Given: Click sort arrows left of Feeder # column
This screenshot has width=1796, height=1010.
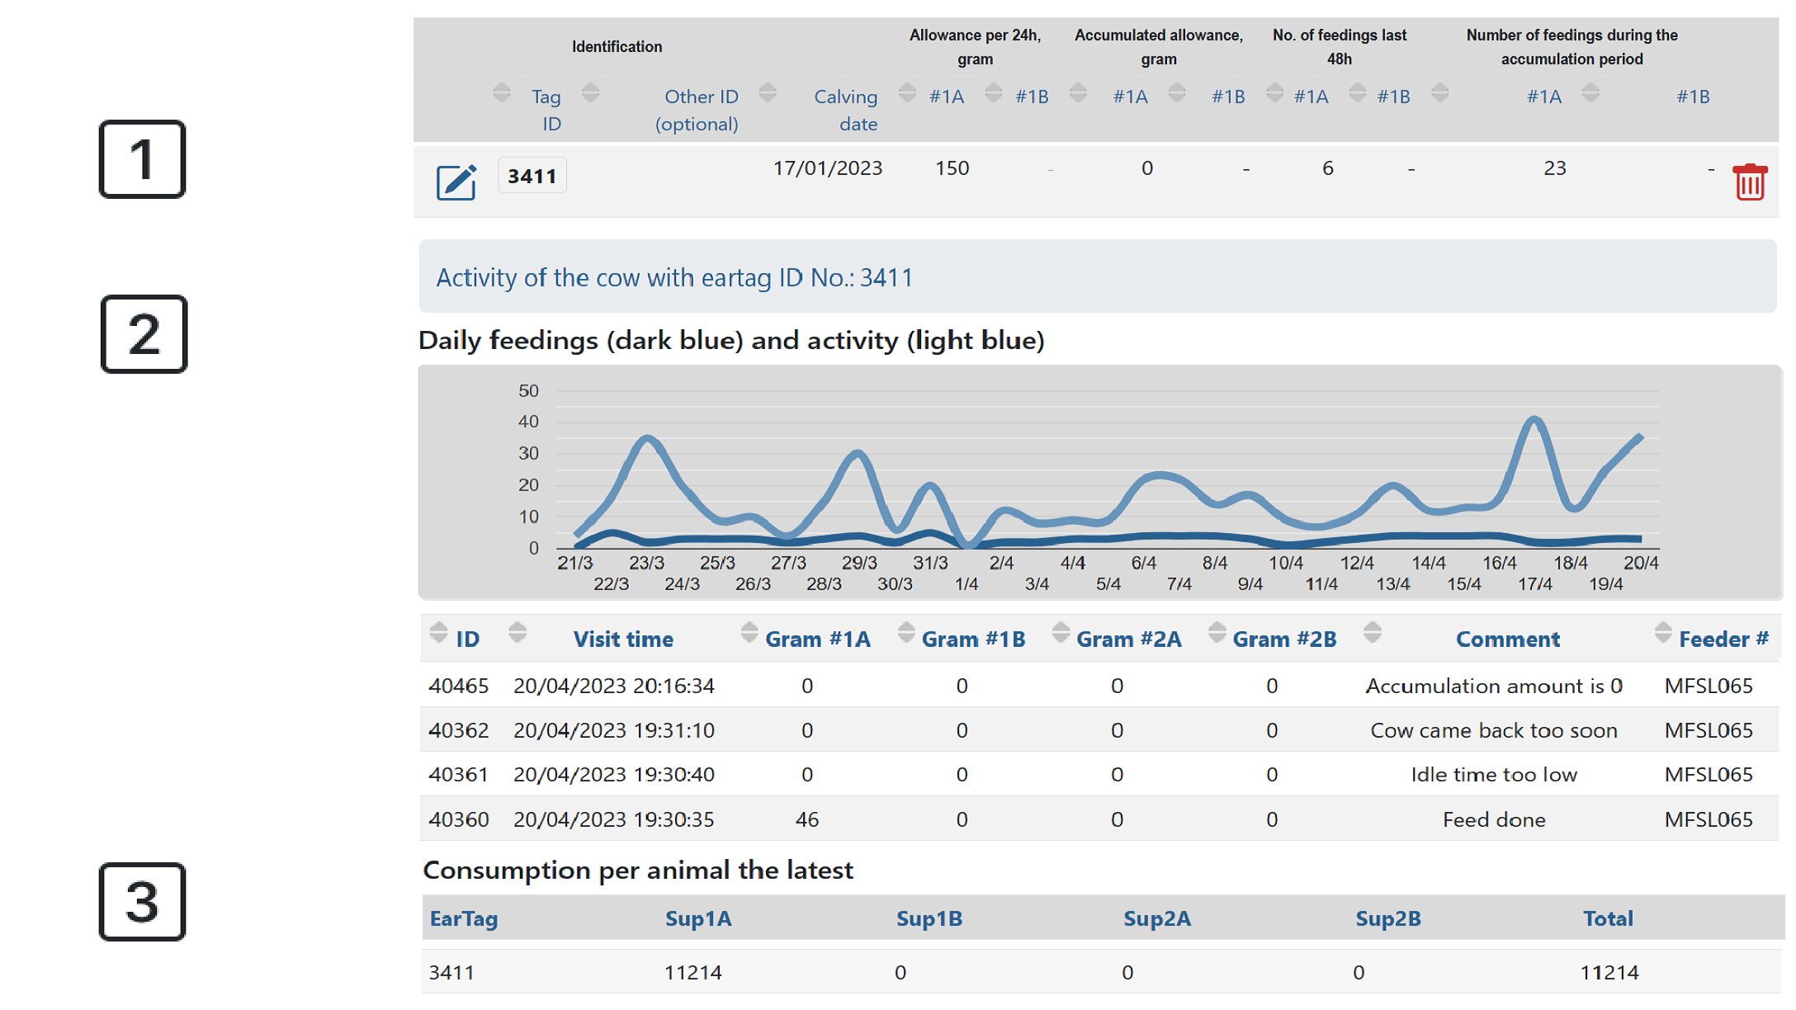Looking at the screenshot, I should point(1662,633).
